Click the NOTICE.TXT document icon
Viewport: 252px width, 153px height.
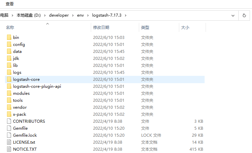[x=9, y=149]
